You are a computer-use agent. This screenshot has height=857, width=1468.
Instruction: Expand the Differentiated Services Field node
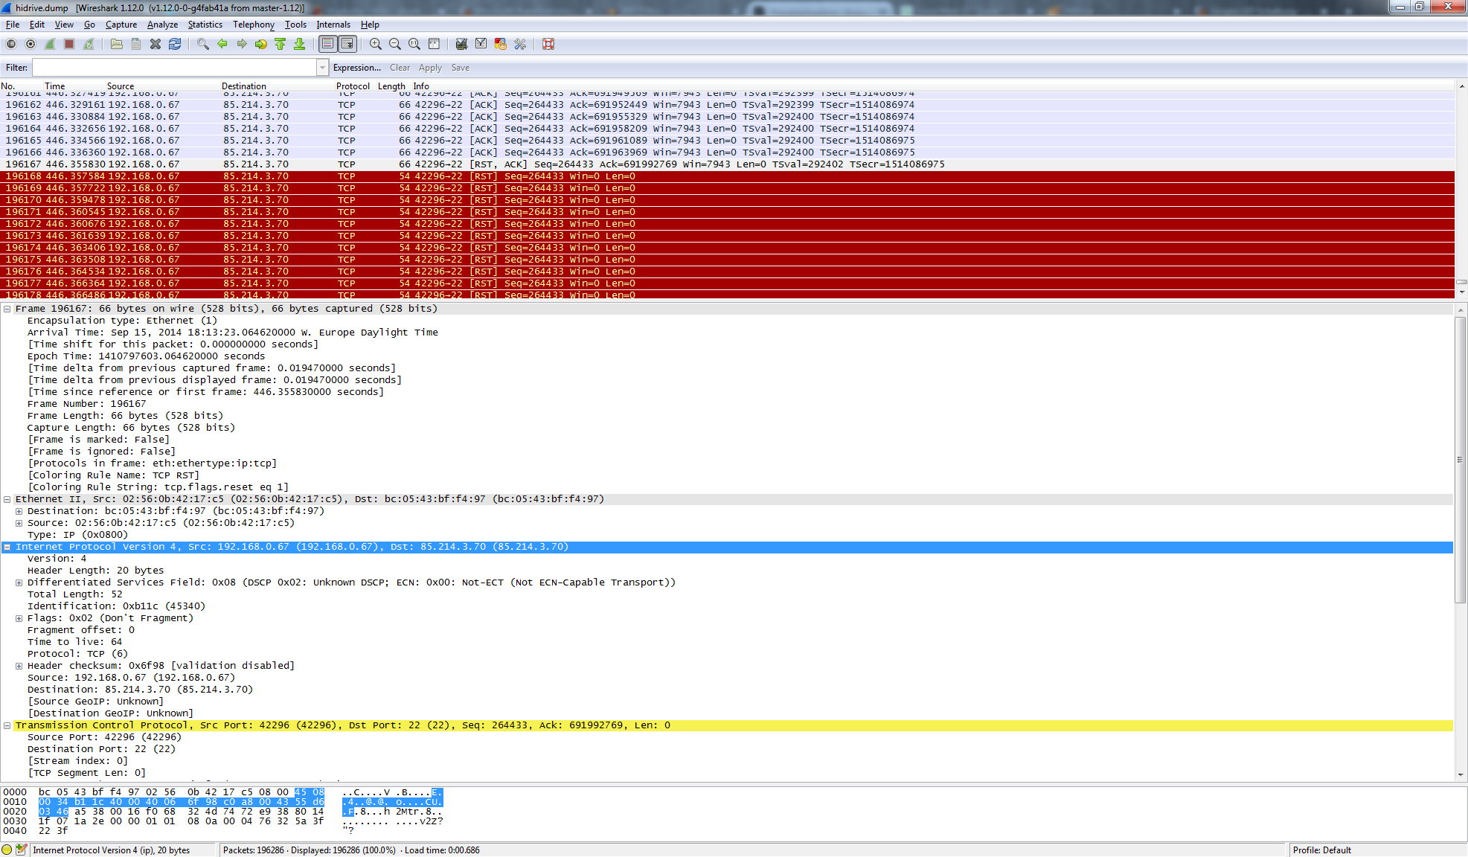click(x=19, y=582)
